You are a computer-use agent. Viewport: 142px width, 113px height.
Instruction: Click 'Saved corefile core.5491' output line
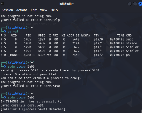(x=22, y=105)
